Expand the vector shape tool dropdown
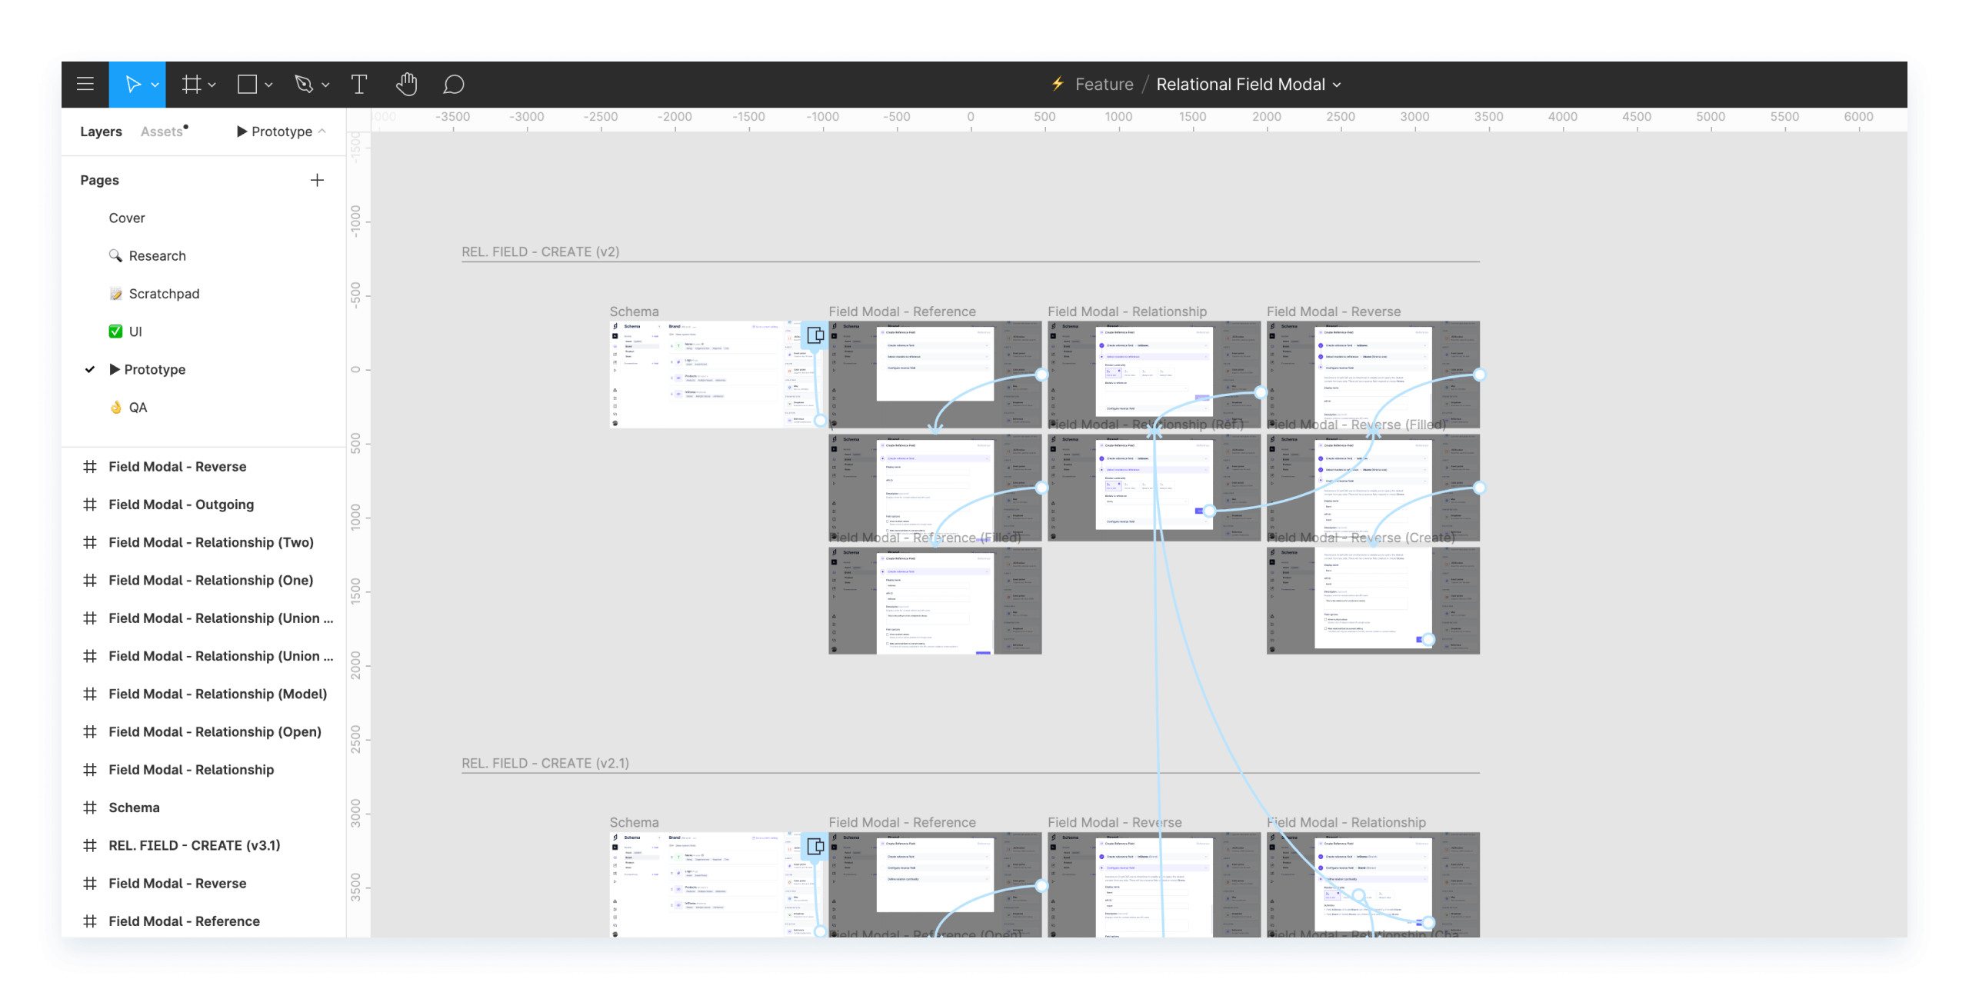 (328, 84)
